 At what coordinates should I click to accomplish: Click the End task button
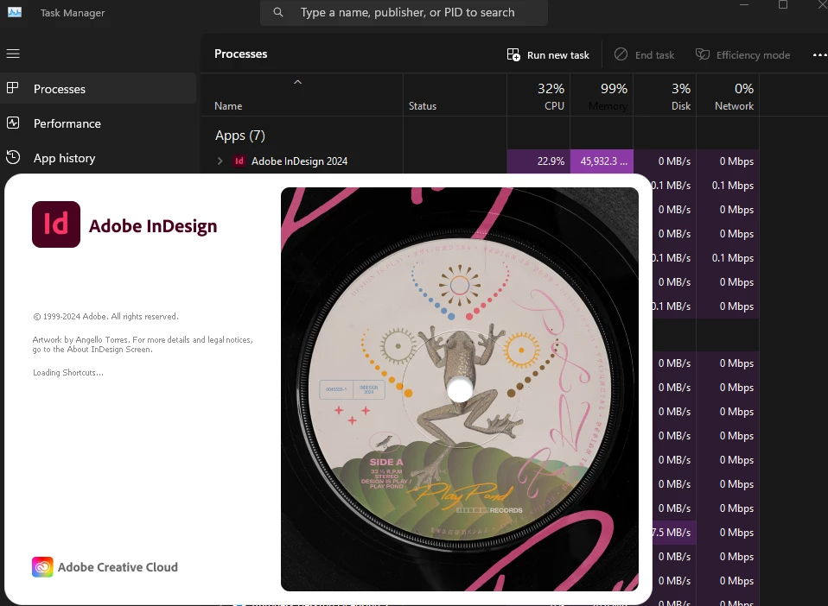(644, 55)
